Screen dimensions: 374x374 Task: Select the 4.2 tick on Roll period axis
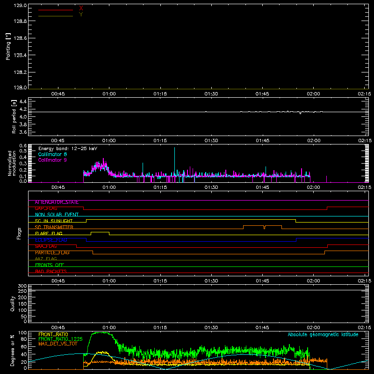23,109
